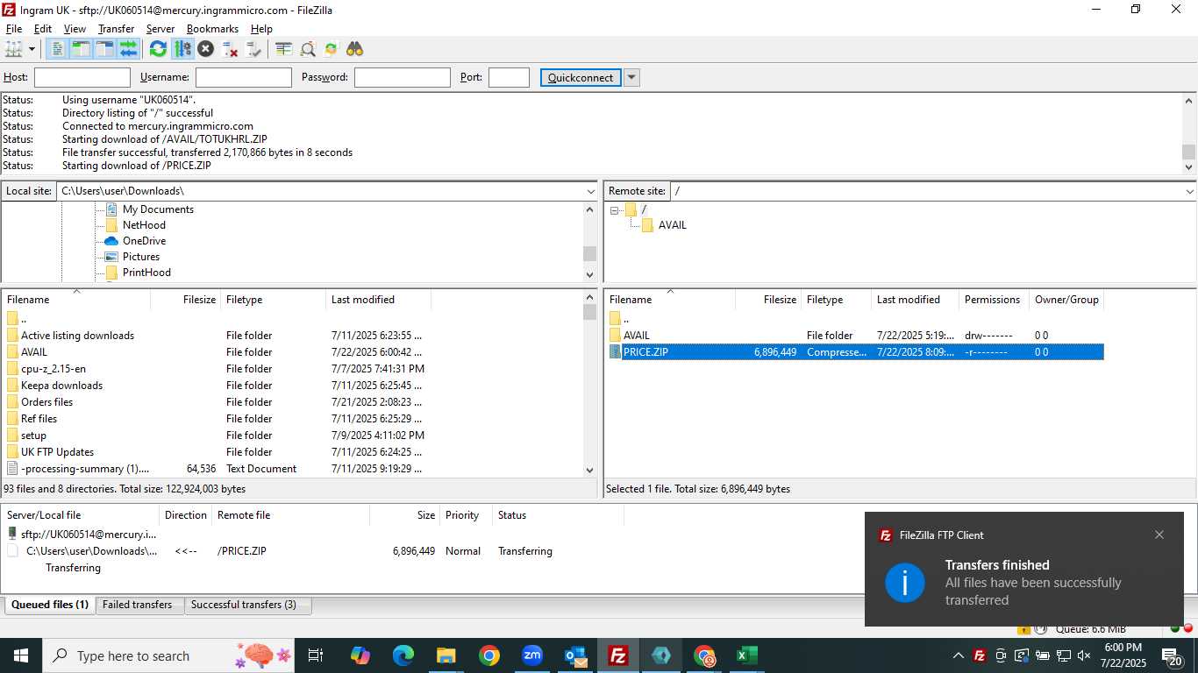Open the Server menu
Viewport: 1198px width, 673px height.
pos(160,29)
